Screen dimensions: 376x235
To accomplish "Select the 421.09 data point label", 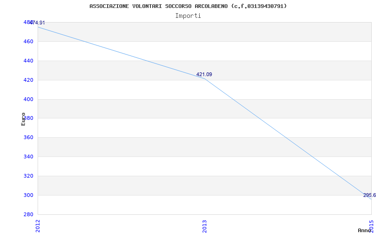I will (204, 74).
